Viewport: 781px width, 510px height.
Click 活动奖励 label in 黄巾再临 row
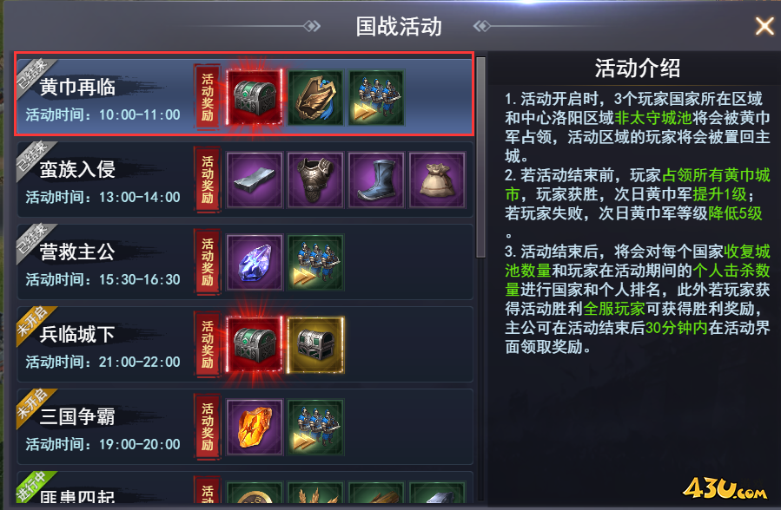(x=208, y=97)
